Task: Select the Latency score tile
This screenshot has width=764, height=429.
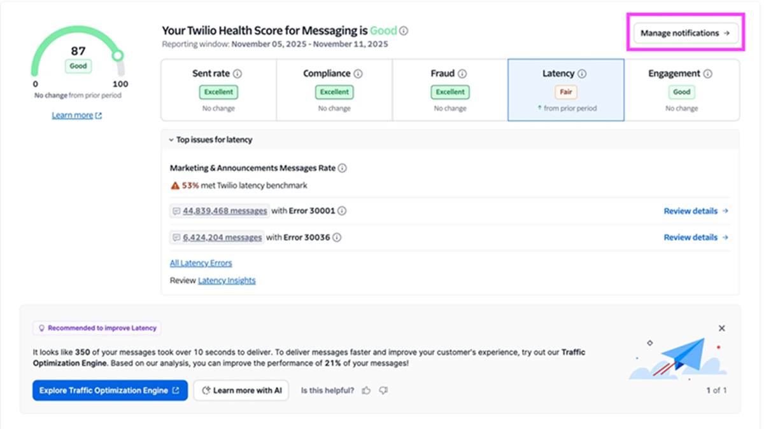Action: point(565,89)
